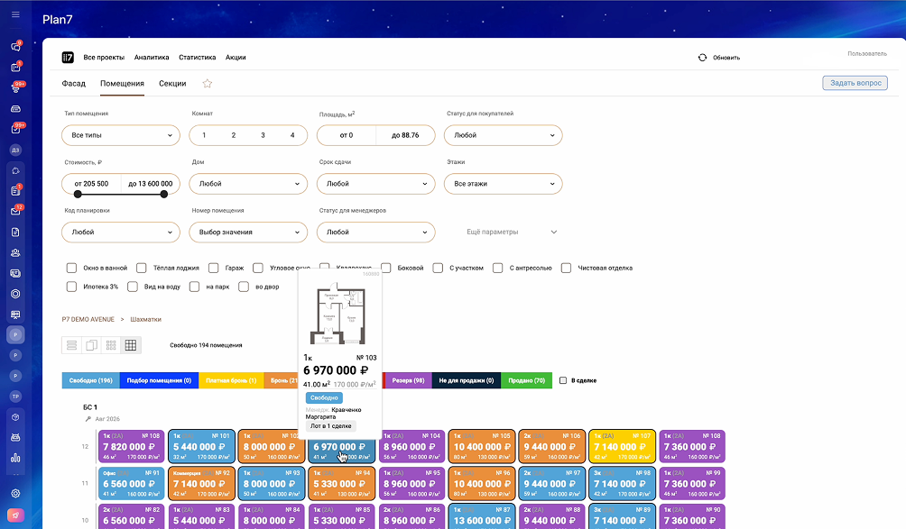Switch to the list rows view icon
This screenshot has width=906, height=529.
point(71,345)
